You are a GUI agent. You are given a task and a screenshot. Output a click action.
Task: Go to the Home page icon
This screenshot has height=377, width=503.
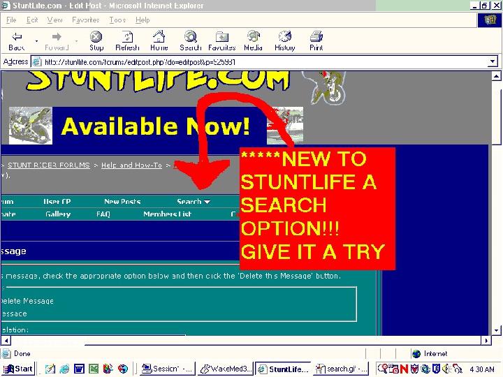159,36
